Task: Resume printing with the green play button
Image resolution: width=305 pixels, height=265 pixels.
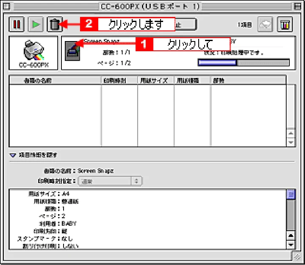Action: [36, 24]
